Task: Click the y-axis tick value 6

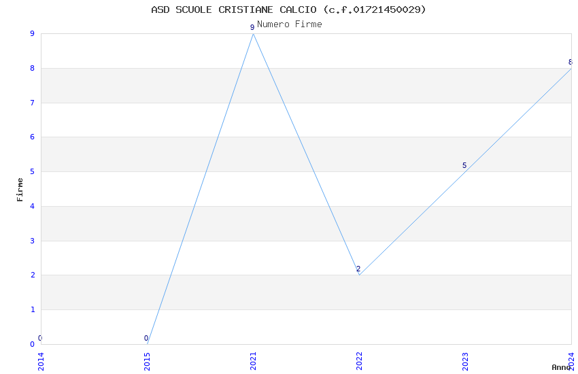Action: pyautogui.click(x=33, y=137)
